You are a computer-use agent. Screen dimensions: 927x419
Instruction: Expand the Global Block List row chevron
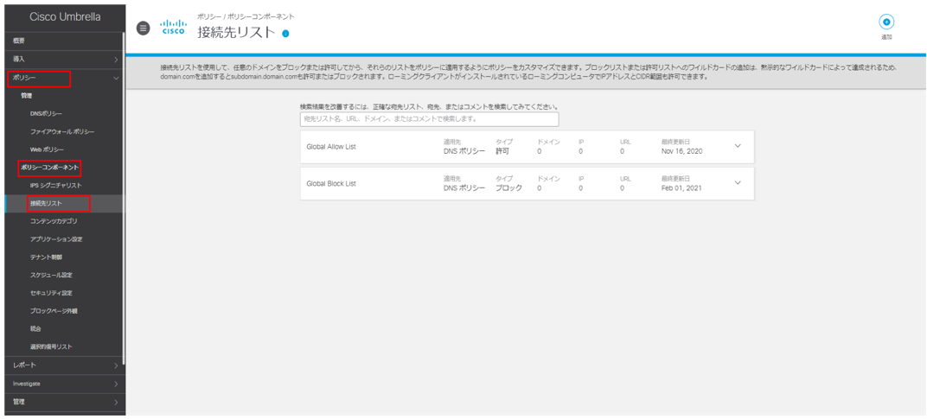coord(738,182)
